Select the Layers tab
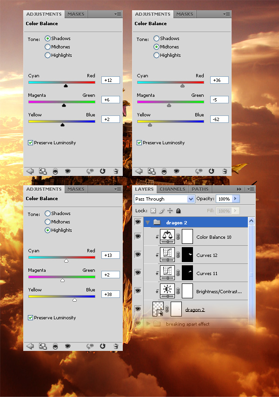 (144, 189)
